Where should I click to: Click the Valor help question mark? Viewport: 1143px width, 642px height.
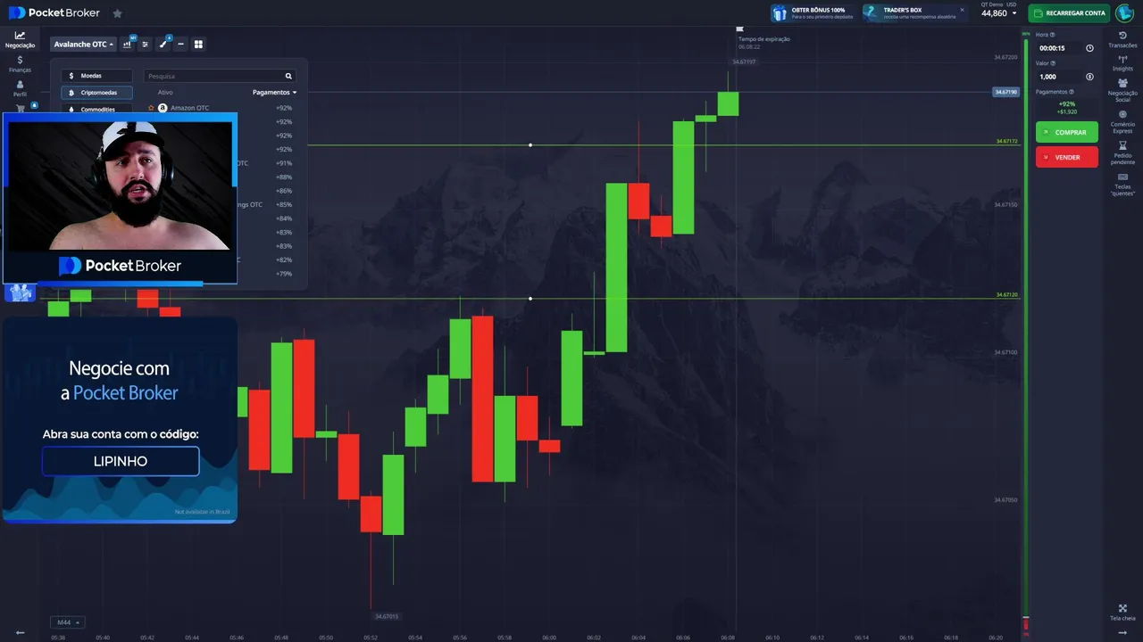click(x=1054, y=63)
